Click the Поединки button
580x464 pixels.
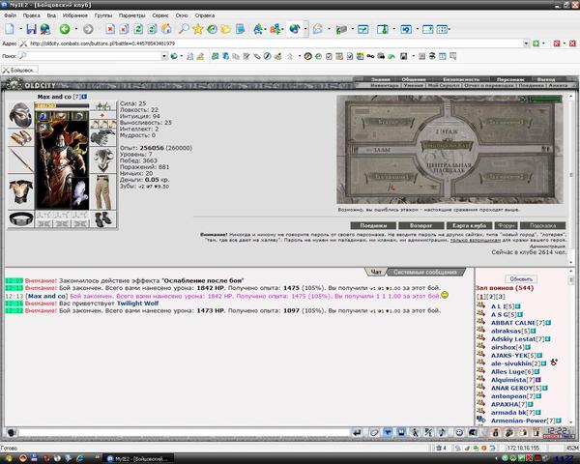373,225
